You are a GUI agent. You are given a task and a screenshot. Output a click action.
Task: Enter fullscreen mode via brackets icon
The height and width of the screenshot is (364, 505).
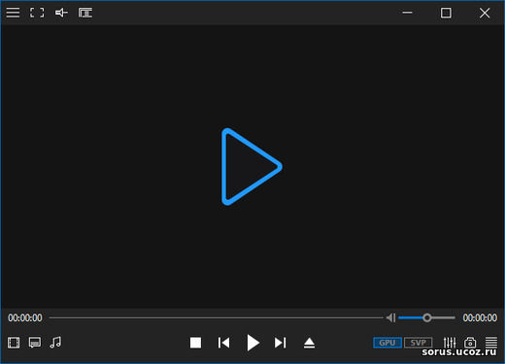click(x=37, y=13)
